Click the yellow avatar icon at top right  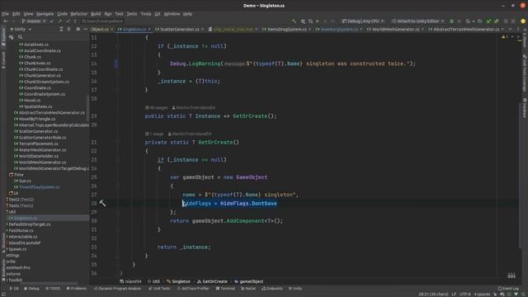point(523,21)
